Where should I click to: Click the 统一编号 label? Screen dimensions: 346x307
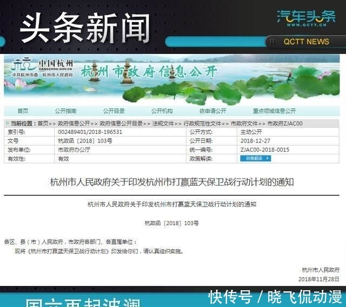pyautogui.click(x=201, y=150)
